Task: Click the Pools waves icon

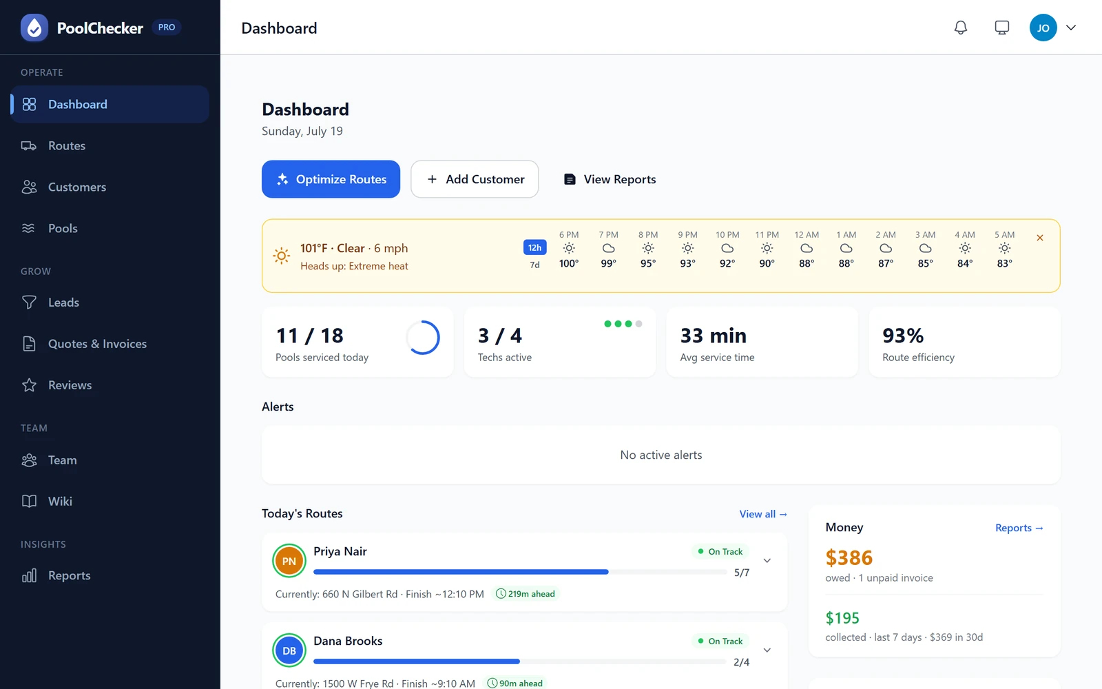Action: coord(29,228)
